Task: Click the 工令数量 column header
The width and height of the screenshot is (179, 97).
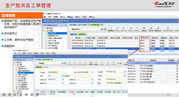Action: click(x=71, y=92)
